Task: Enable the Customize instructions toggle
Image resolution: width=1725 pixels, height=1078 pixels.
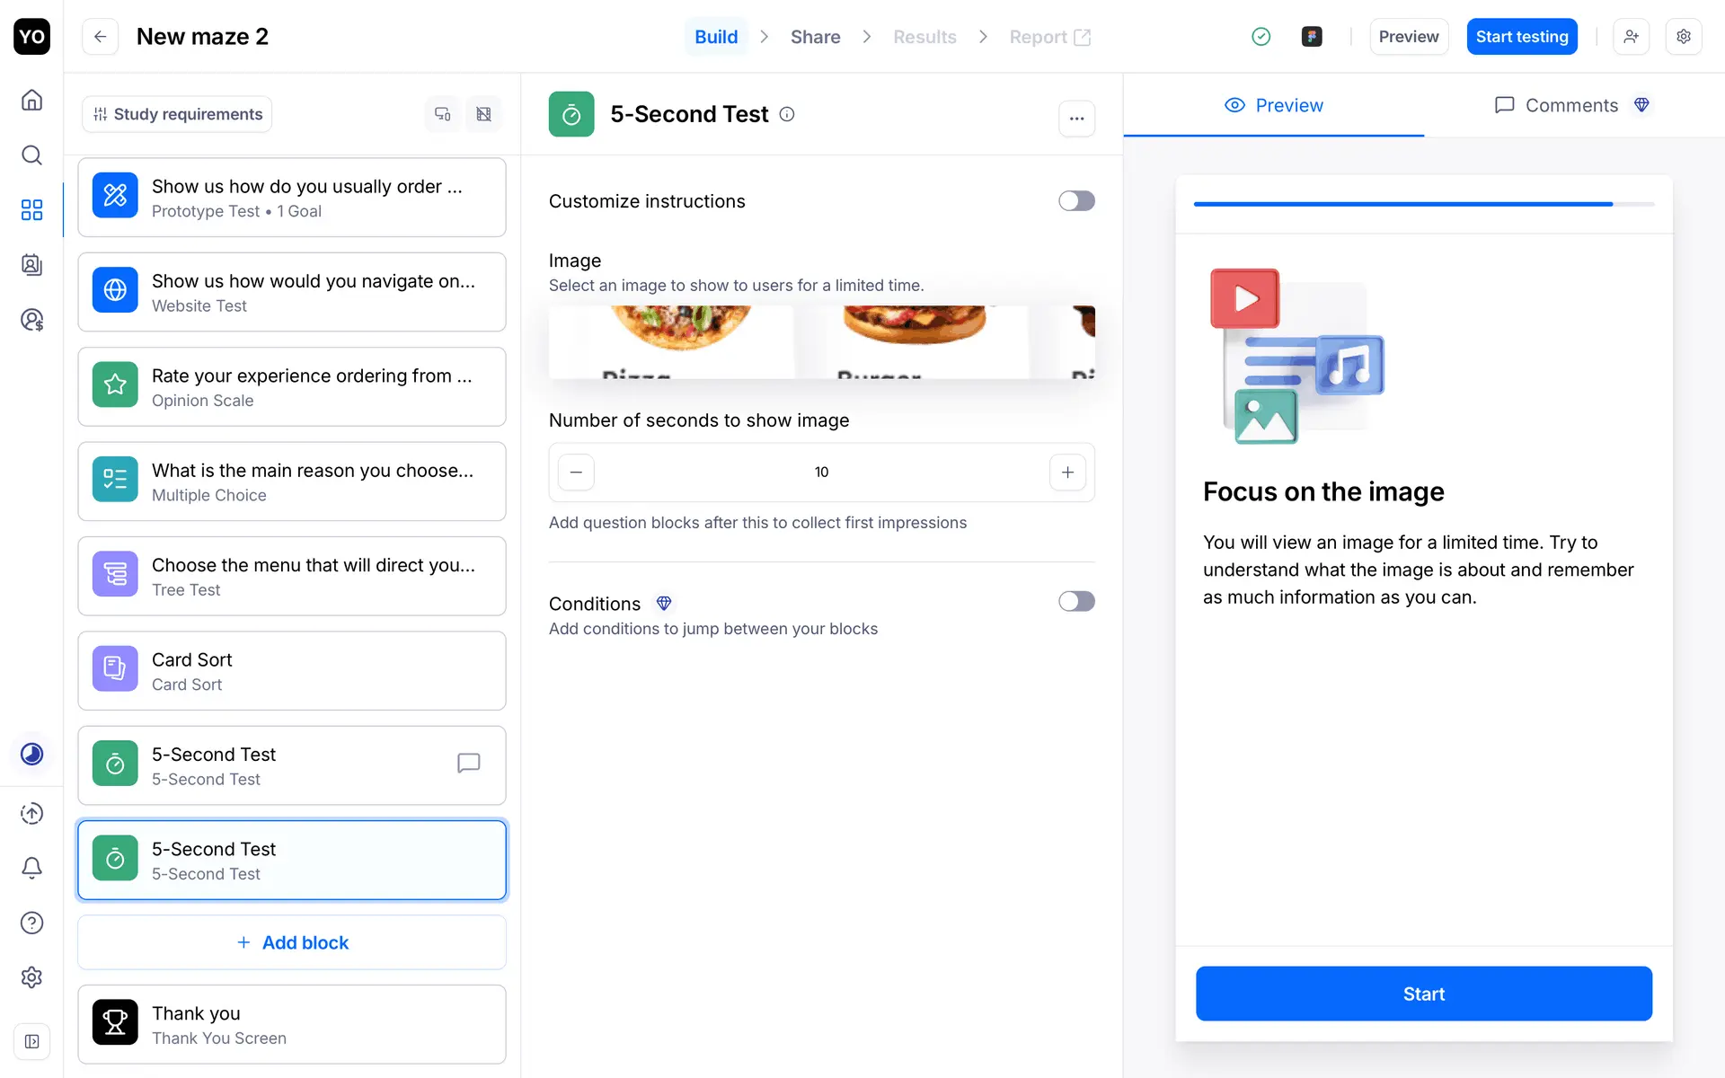Action: (1075, 201)
